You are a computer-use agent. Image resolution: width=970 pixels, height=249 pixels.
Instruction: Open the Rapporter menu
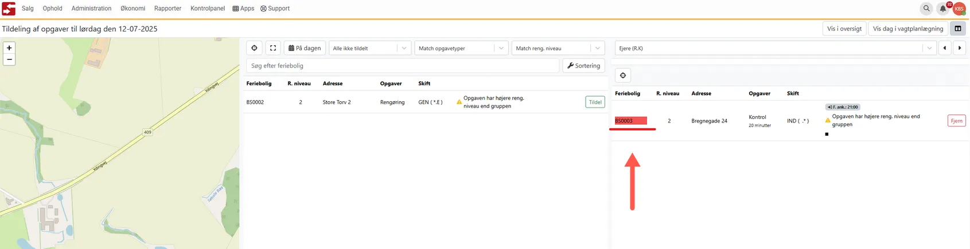pyautogui.click(x=167, y=9)
